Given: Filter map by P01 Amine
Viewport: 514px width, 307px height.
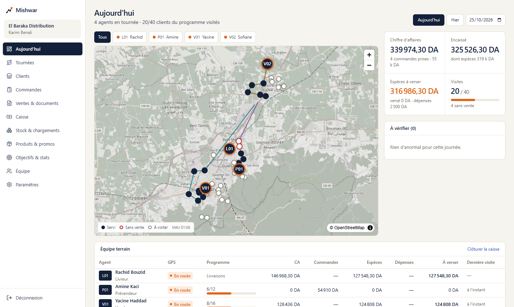Looking at the screenshot, I should tap(166, 37).
